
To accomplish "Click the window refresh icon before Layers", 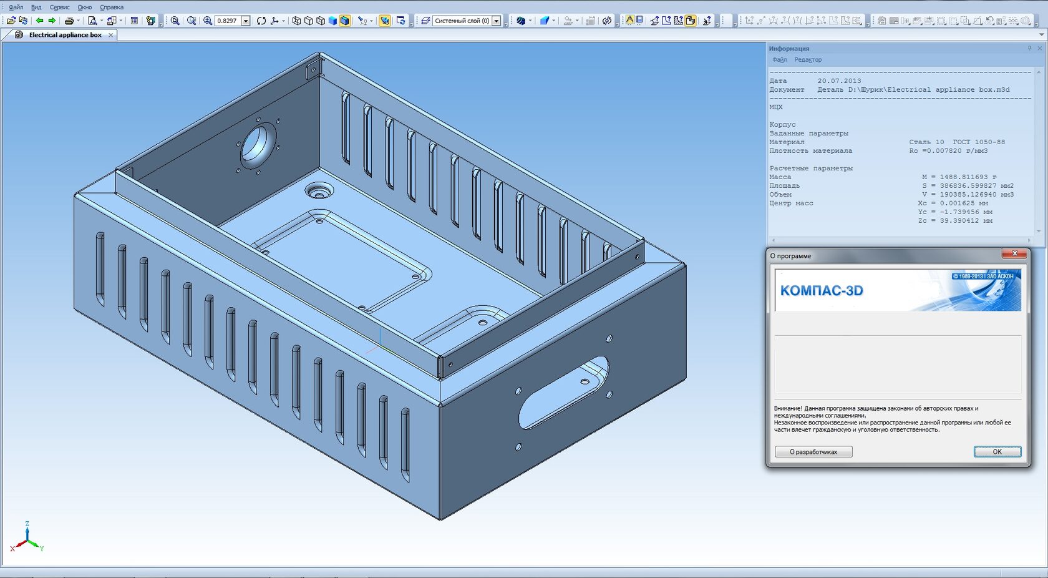I will (x=400, y=21).
